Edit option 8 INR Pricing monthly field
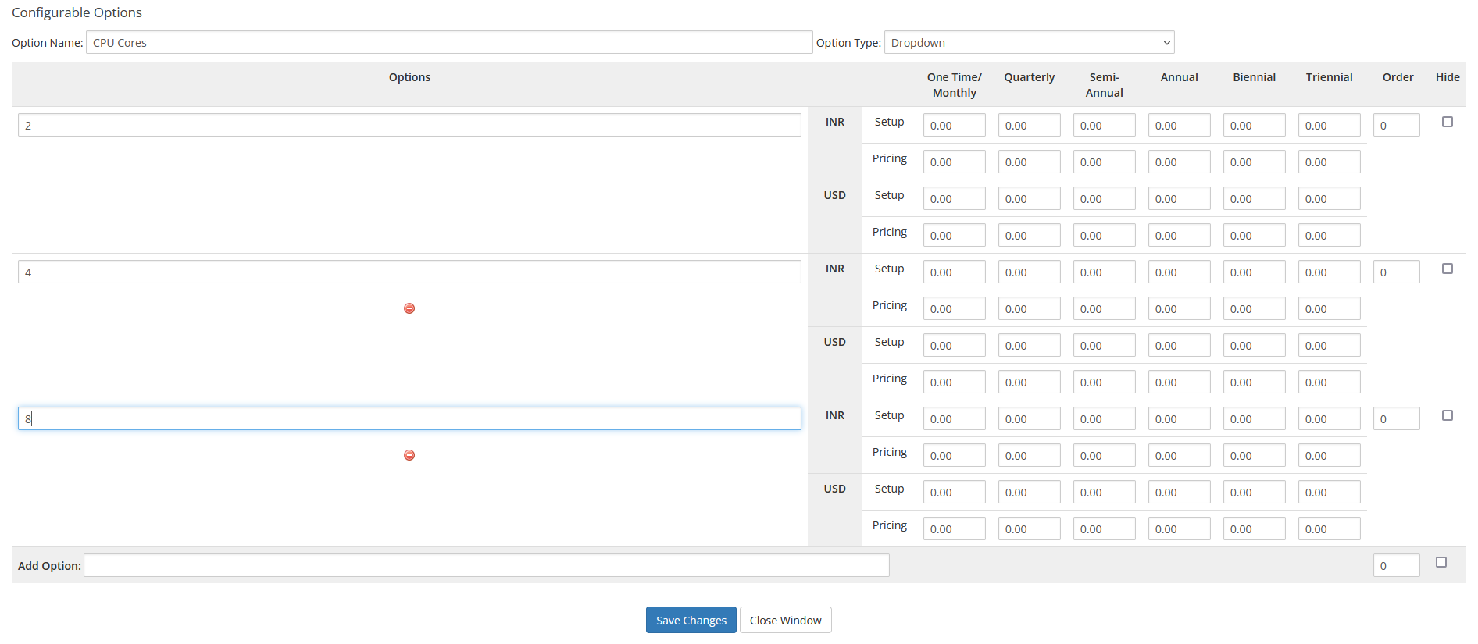The image size is (1478, 644). (x=955, y=455)
